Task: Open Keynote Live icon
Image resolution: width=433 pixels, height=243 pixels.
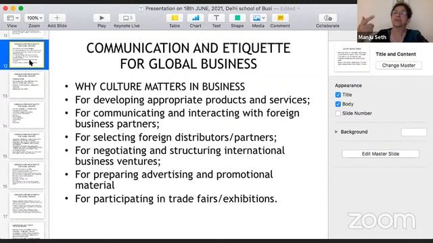Action: coord(127,18)
